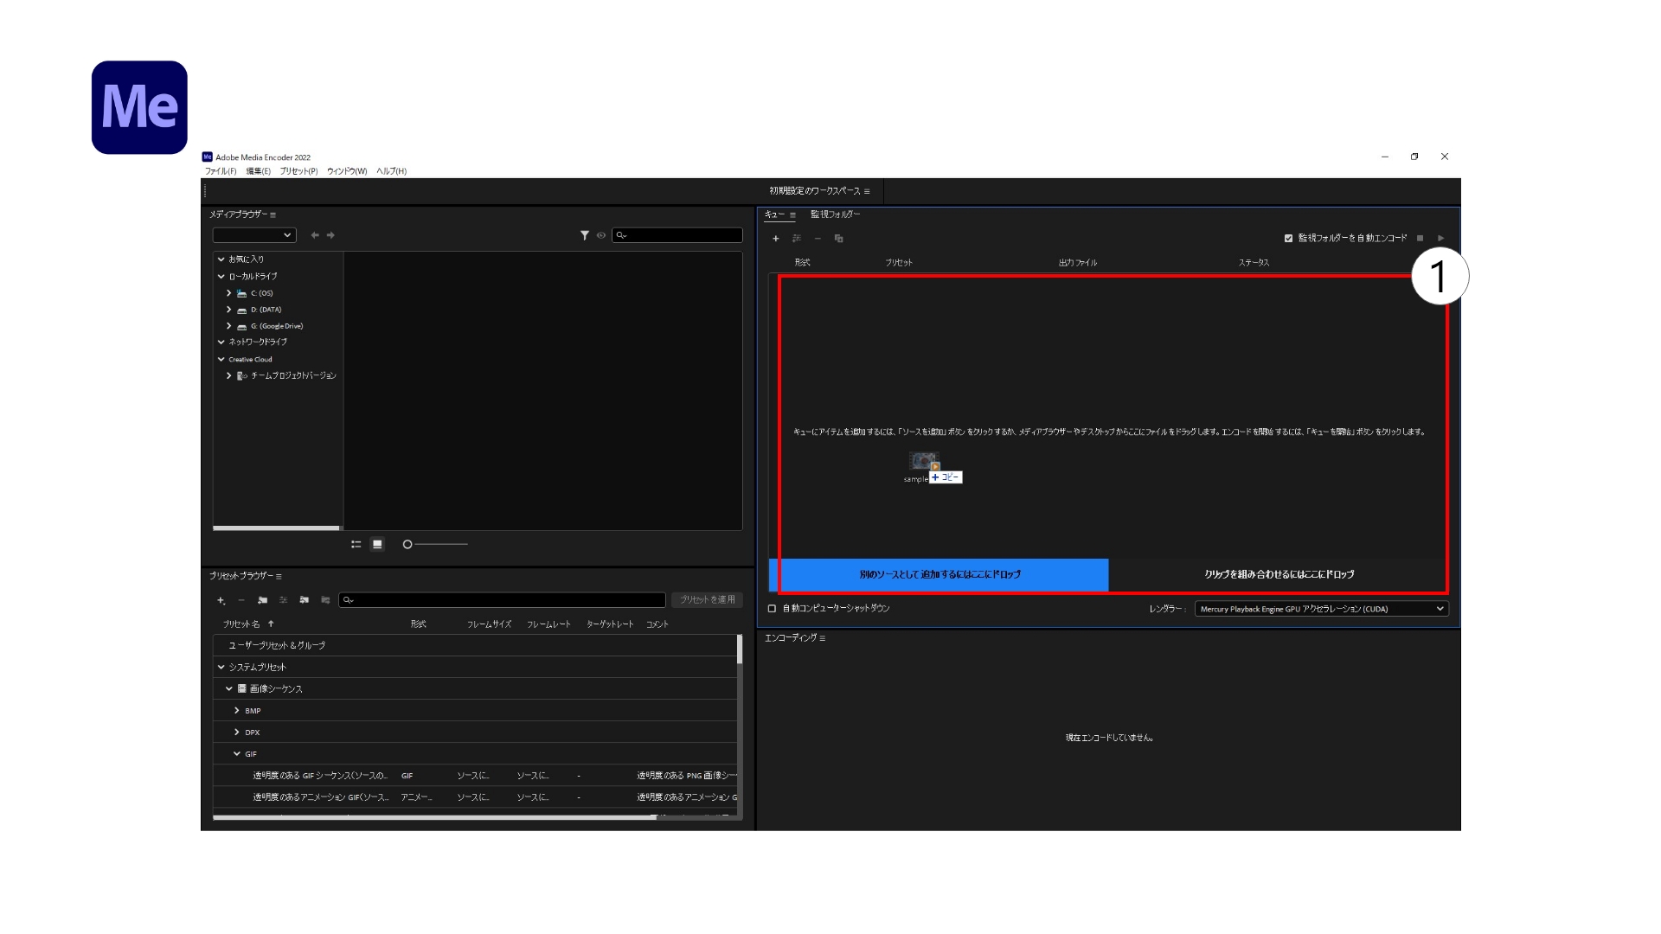Remove item using the minus icon in queue

pos(818,239)
